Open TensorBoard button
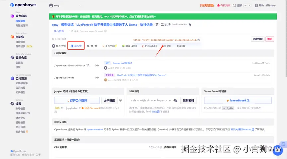Image resolution: width=287 pixels, height=159 pixels. click(238, 100)
